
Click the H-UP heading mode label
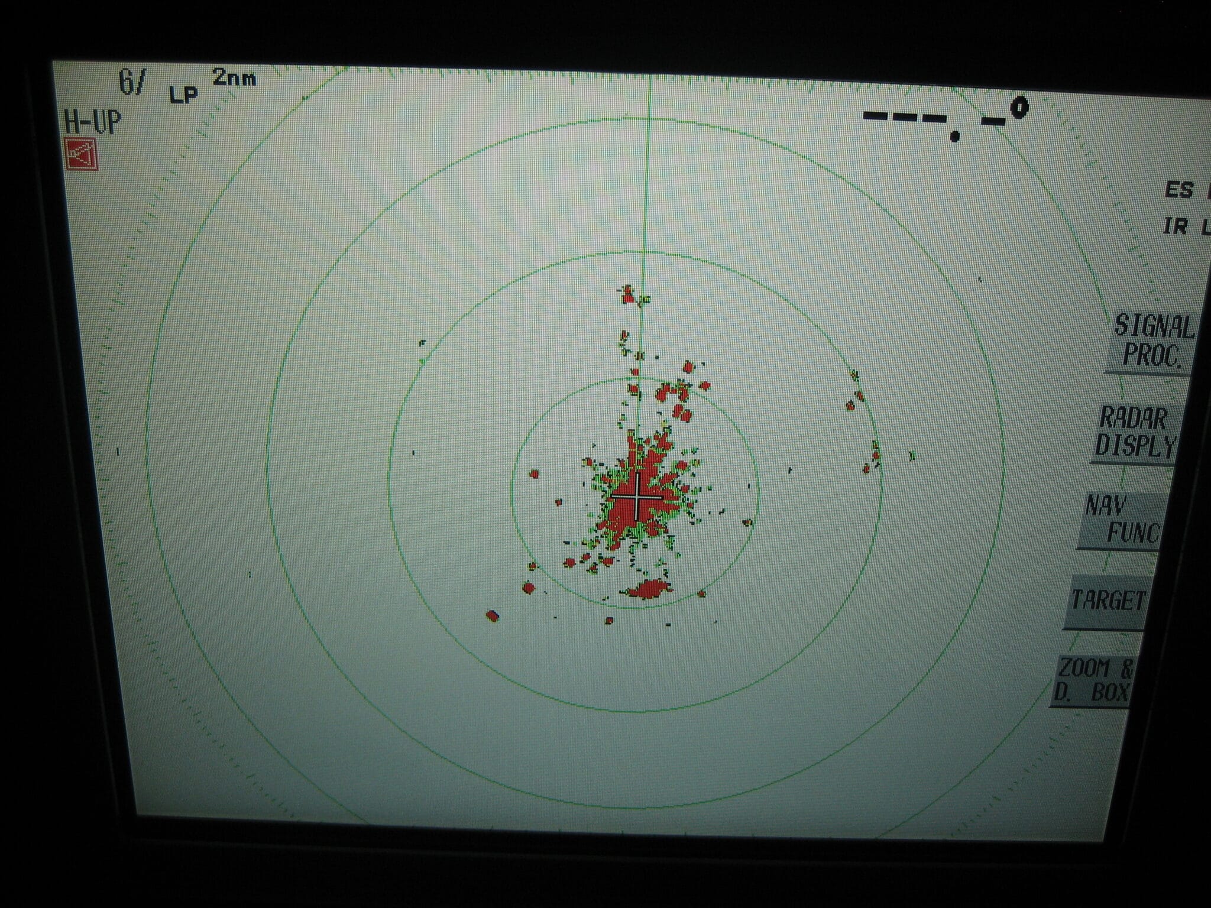click(x=92, y=123)
